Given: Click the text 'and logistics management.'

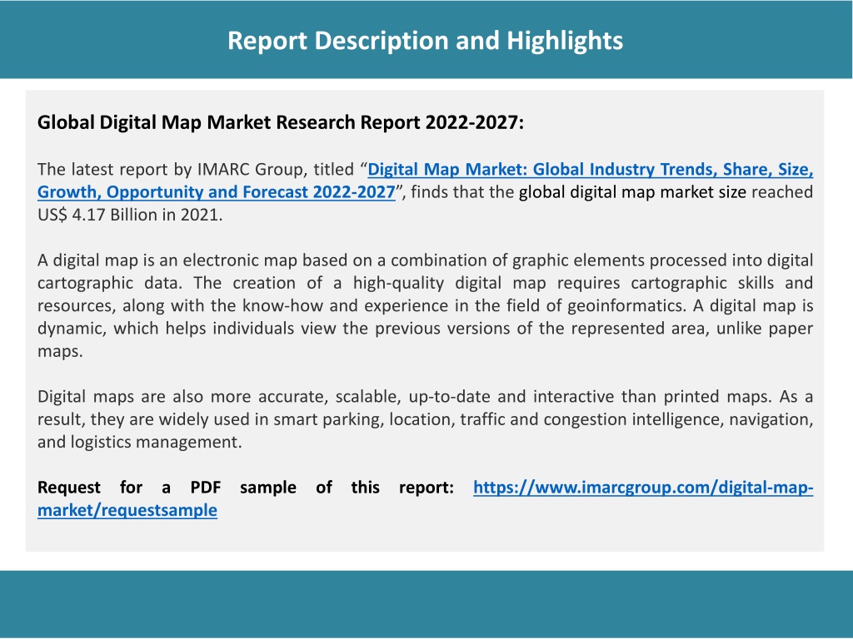Looking at the screenshot, I should click(x=139, y=442).
